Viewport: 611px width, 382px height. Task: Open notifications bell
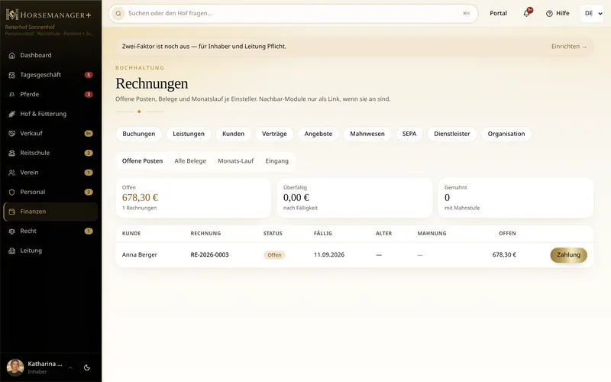(526, 13)
